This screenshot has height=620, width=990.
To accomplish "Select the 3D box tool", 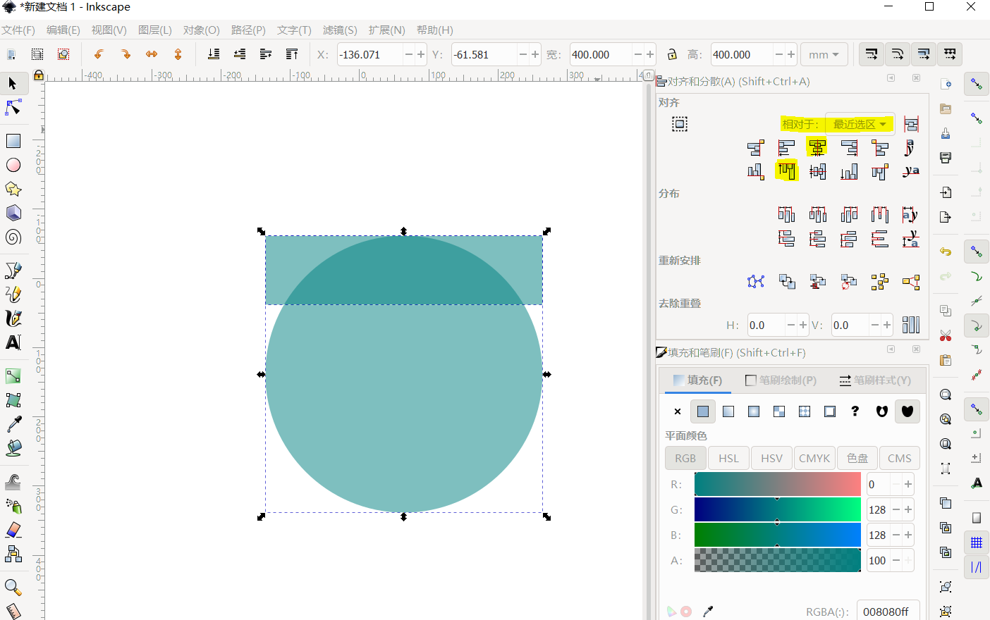I will 13,212.
